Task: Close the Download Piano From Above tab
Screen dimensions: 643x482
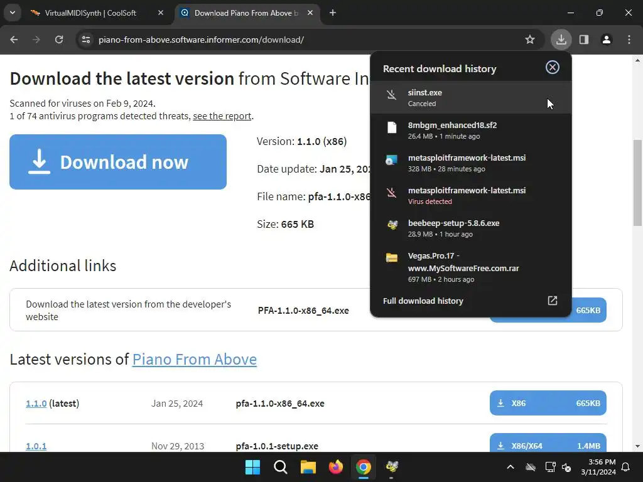Action: point(310,13)
